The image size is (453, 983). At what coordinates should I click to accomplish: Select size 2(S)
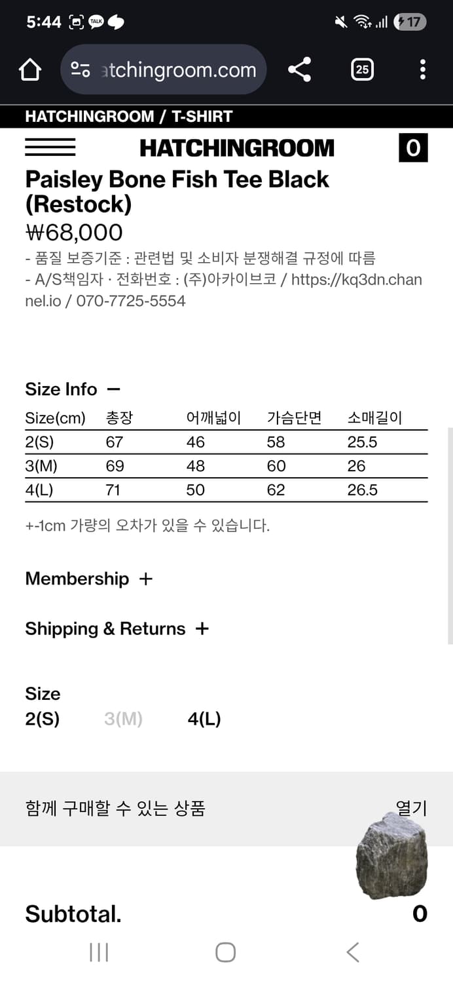pos(43,719)
